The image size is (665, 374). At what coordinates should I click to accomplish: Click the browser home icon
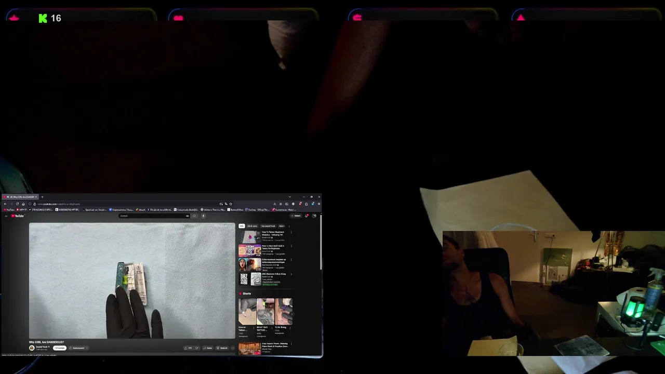pos(23,204)
